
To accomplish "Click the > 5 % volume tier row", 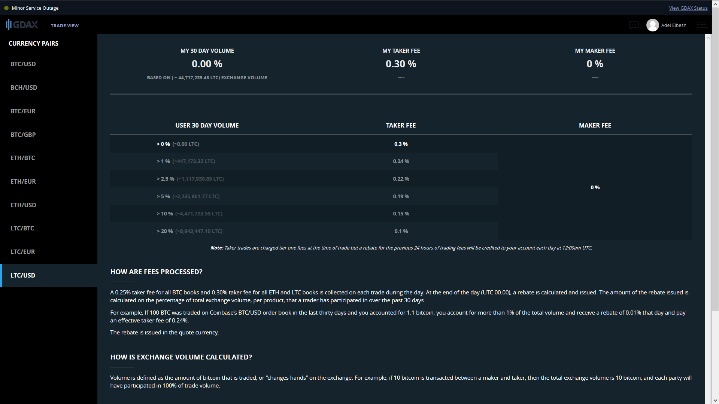I will pos(207,196).
